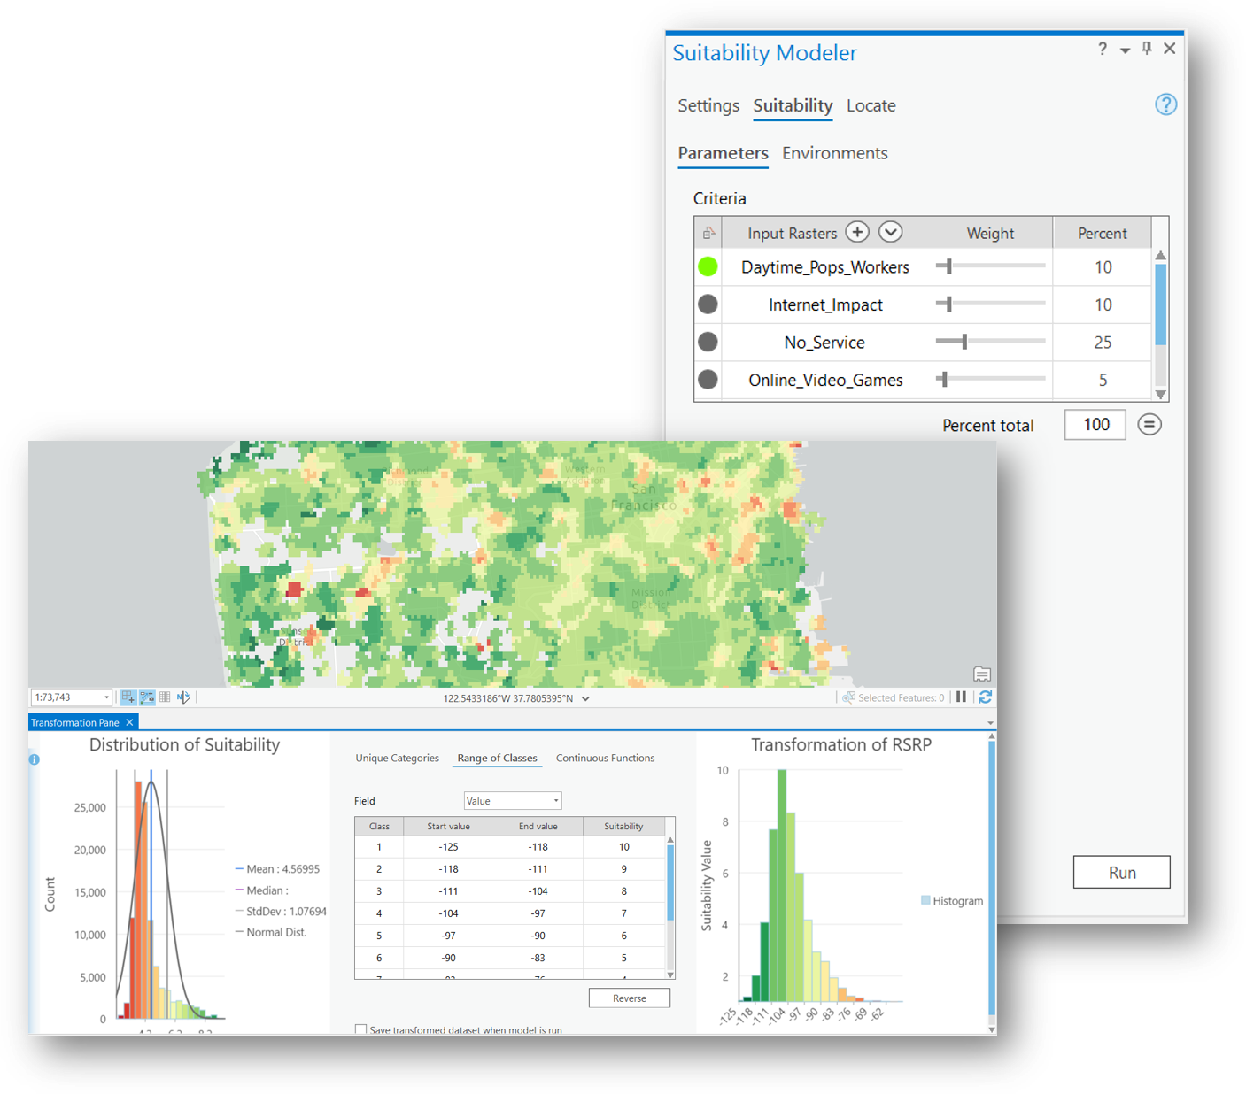Expand the Input Rasters circled chevron dropdown
This screenshot has height=1094, width=1246.
click(891, 232)
